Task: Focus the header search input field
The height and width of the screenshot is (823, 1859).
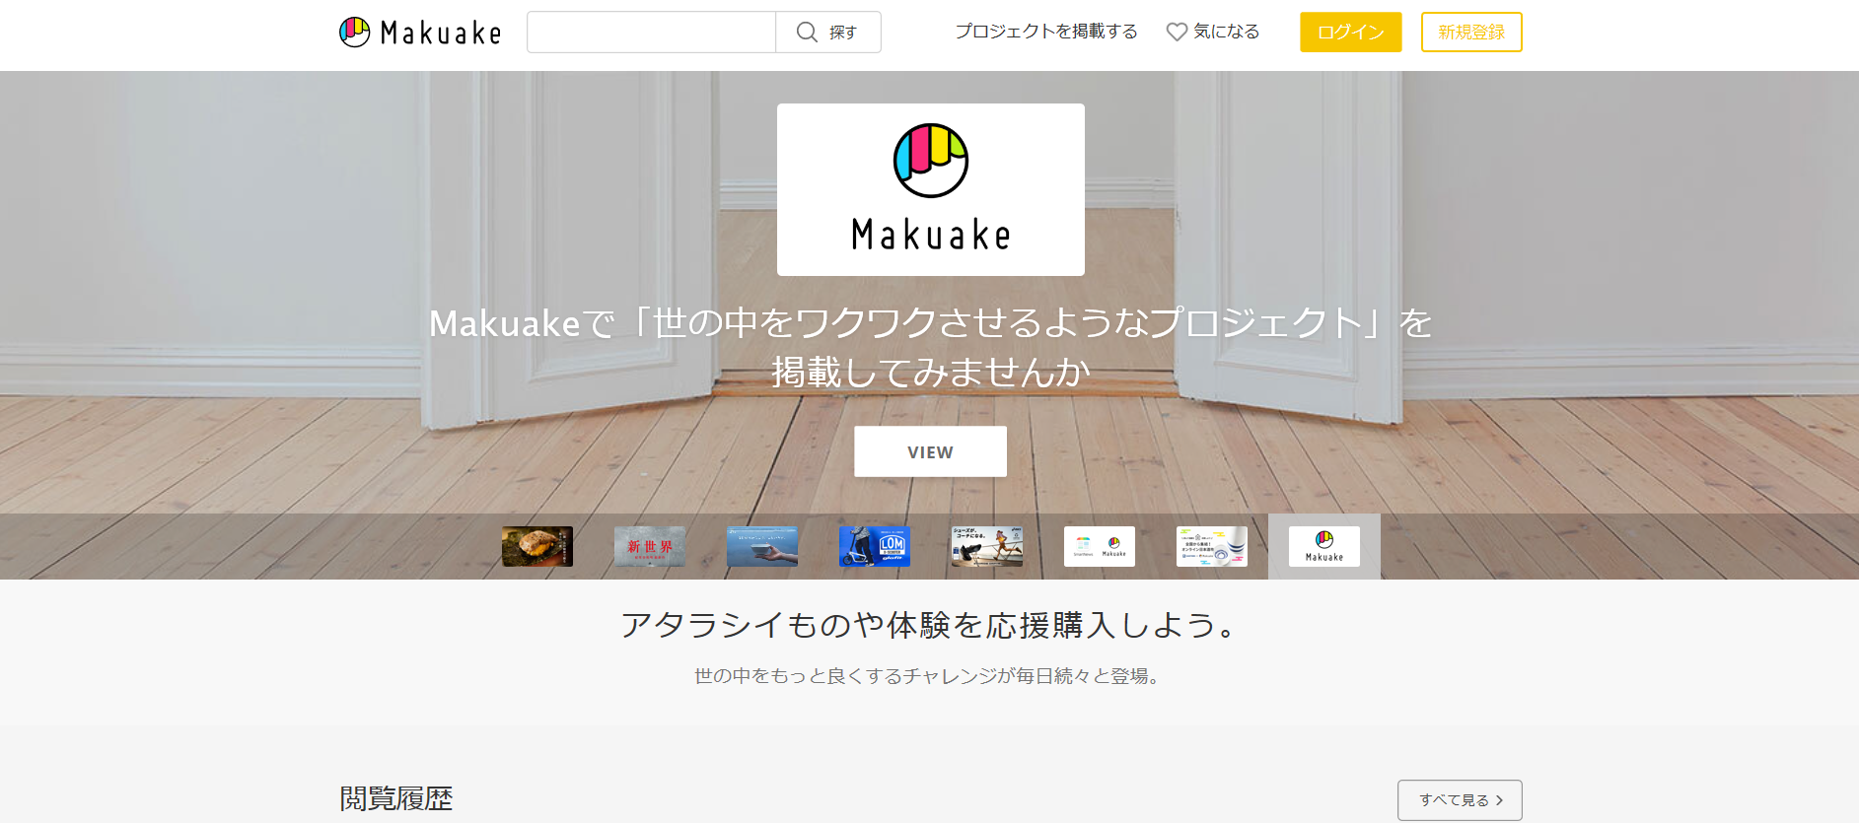Action: (x=652, y=33)
